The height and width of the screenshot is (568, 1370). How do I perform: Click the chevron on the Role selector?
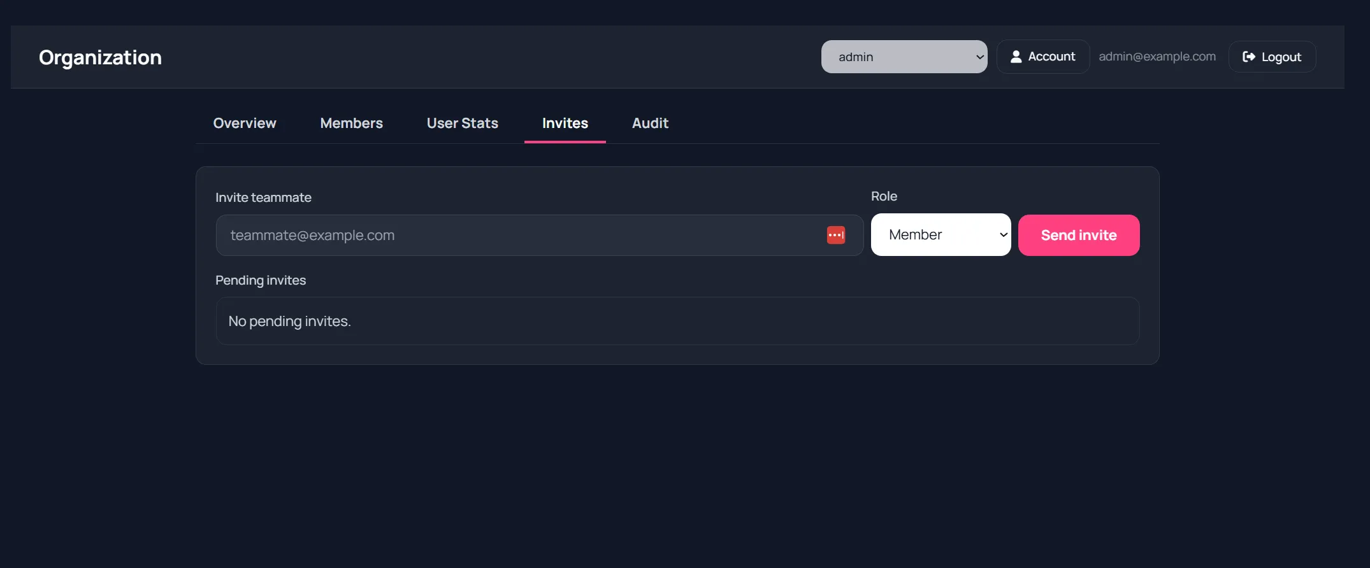pyautogui.click(x=1003, y=235)
